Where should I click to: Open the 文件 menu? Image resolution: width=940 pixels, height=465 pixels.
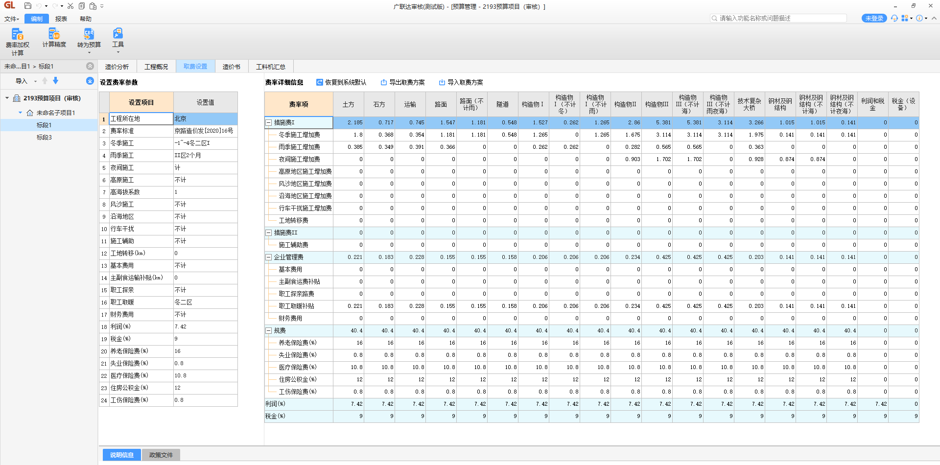coord(12,19)
